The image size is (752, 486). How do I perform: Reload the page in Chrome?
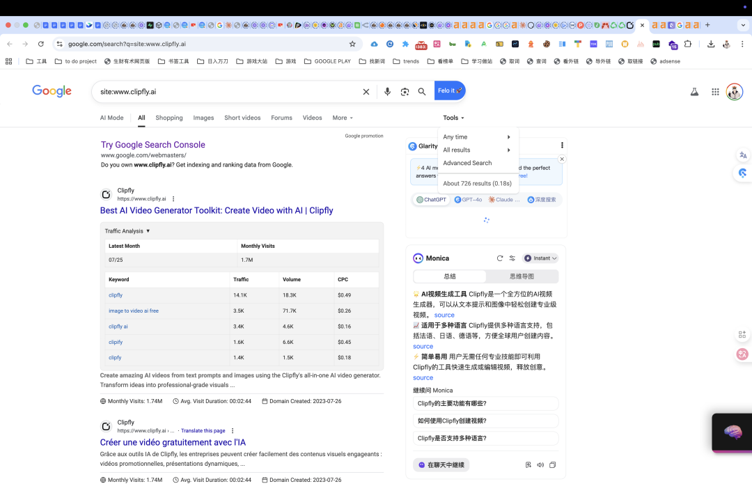41,44
